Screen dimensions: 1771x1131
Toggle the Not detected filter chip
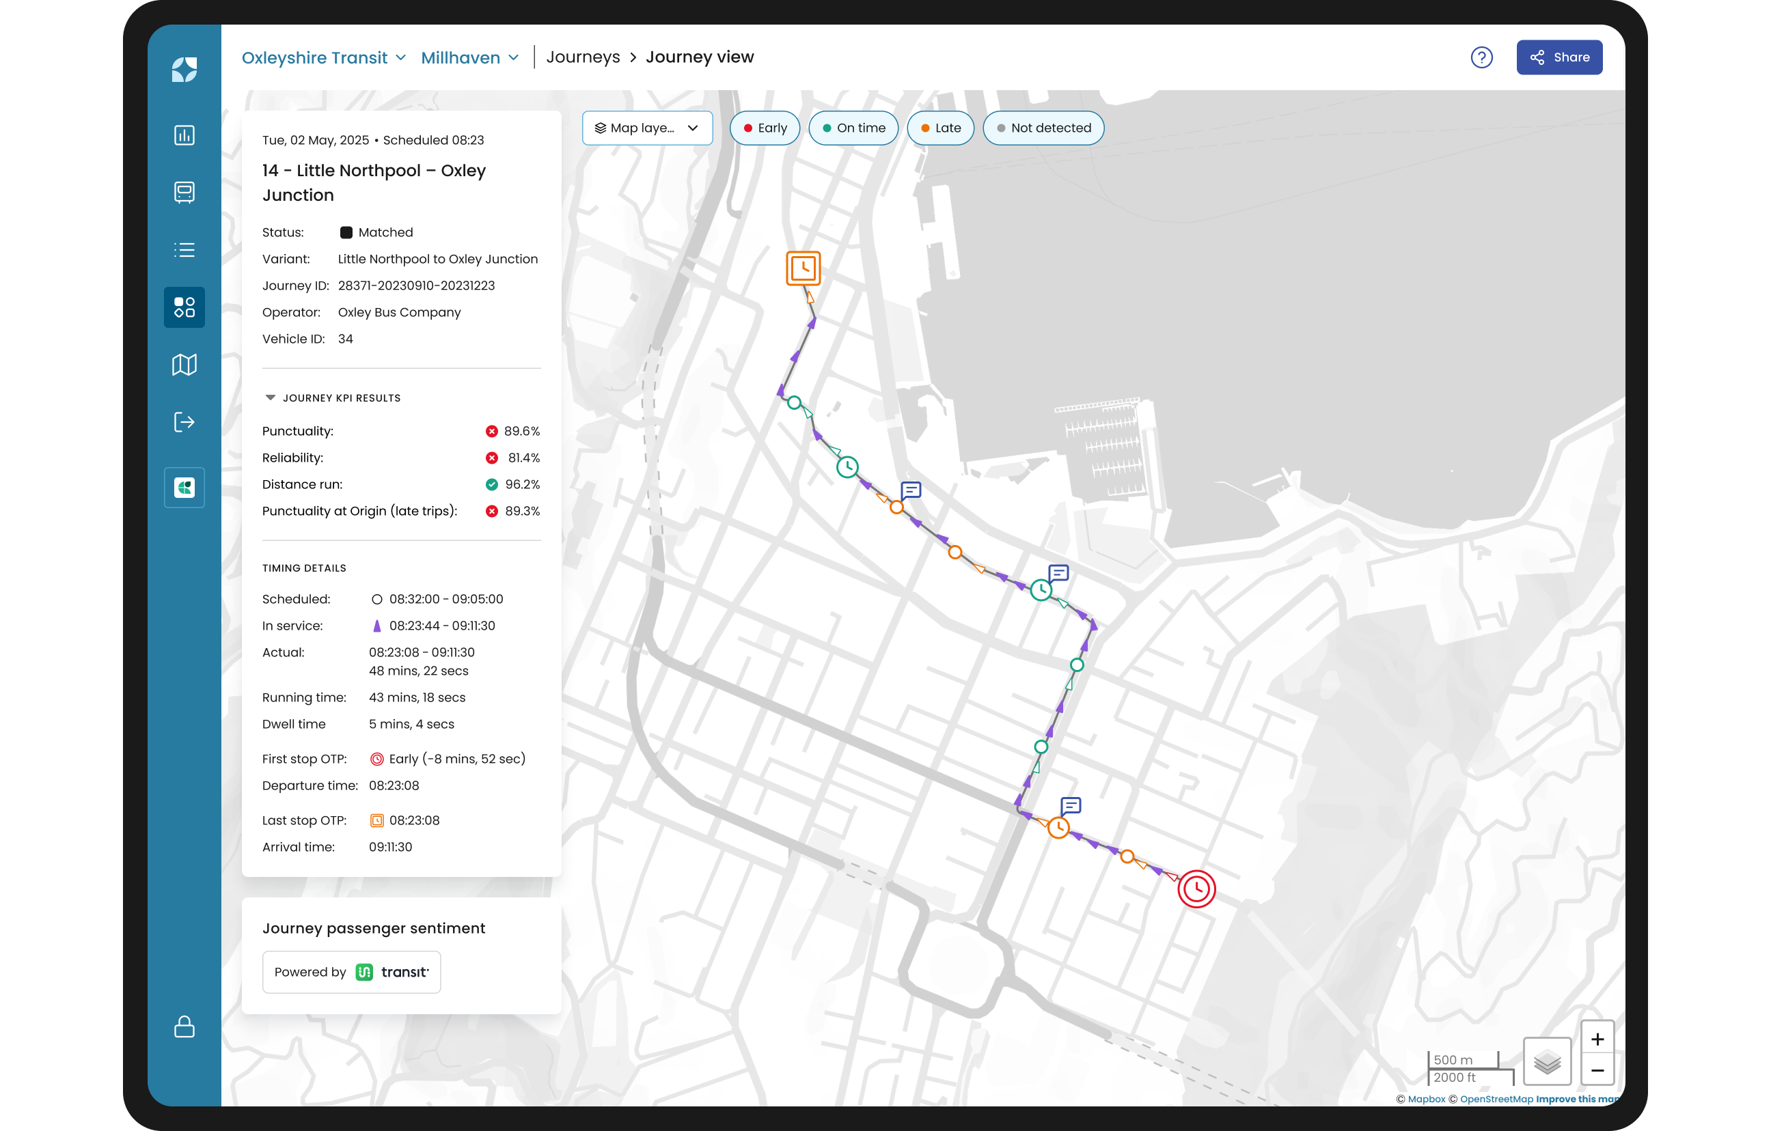pyautogui.click(x=1043, y=128)
